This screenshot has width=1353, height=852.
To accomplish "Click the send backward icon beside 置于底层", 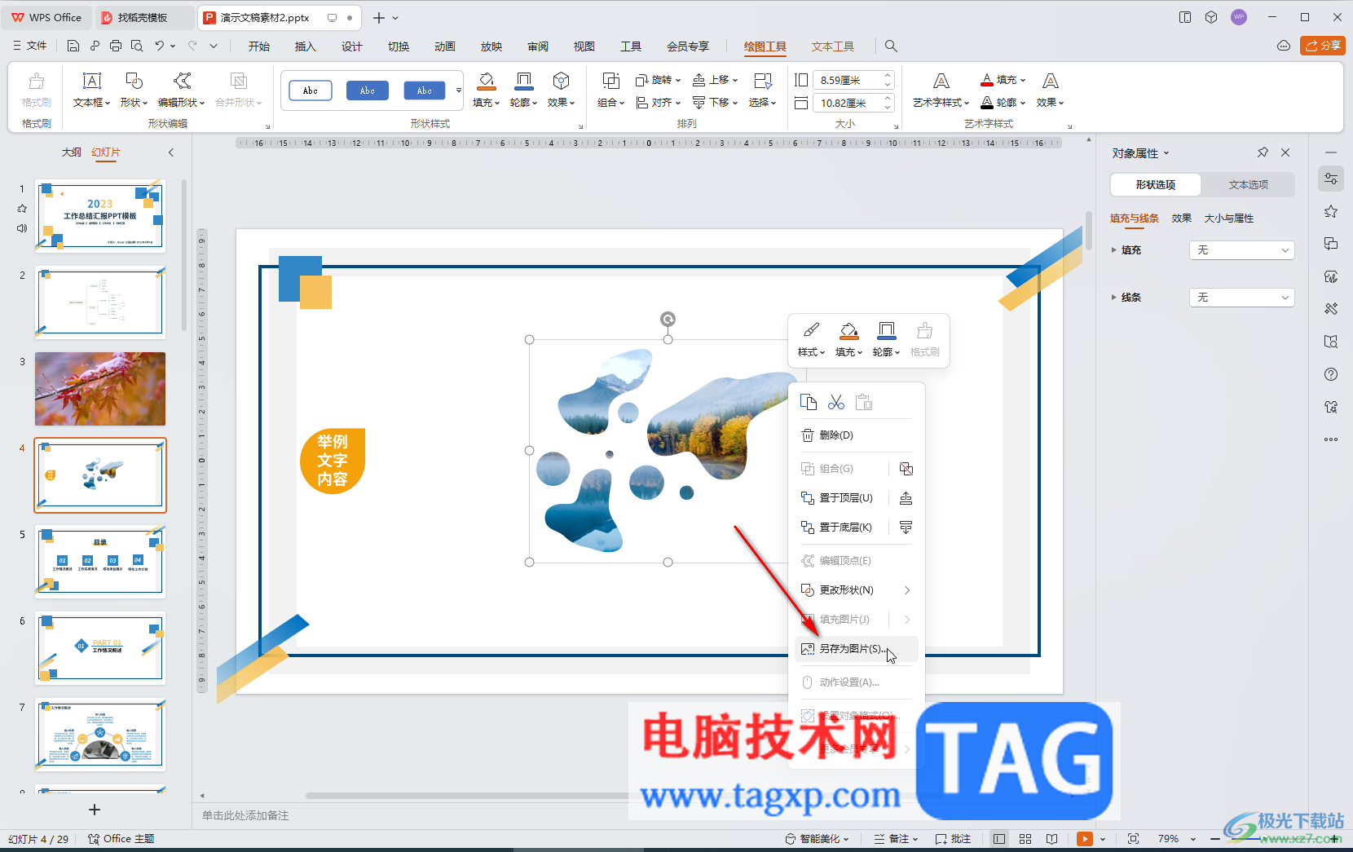I will [906, 528].
